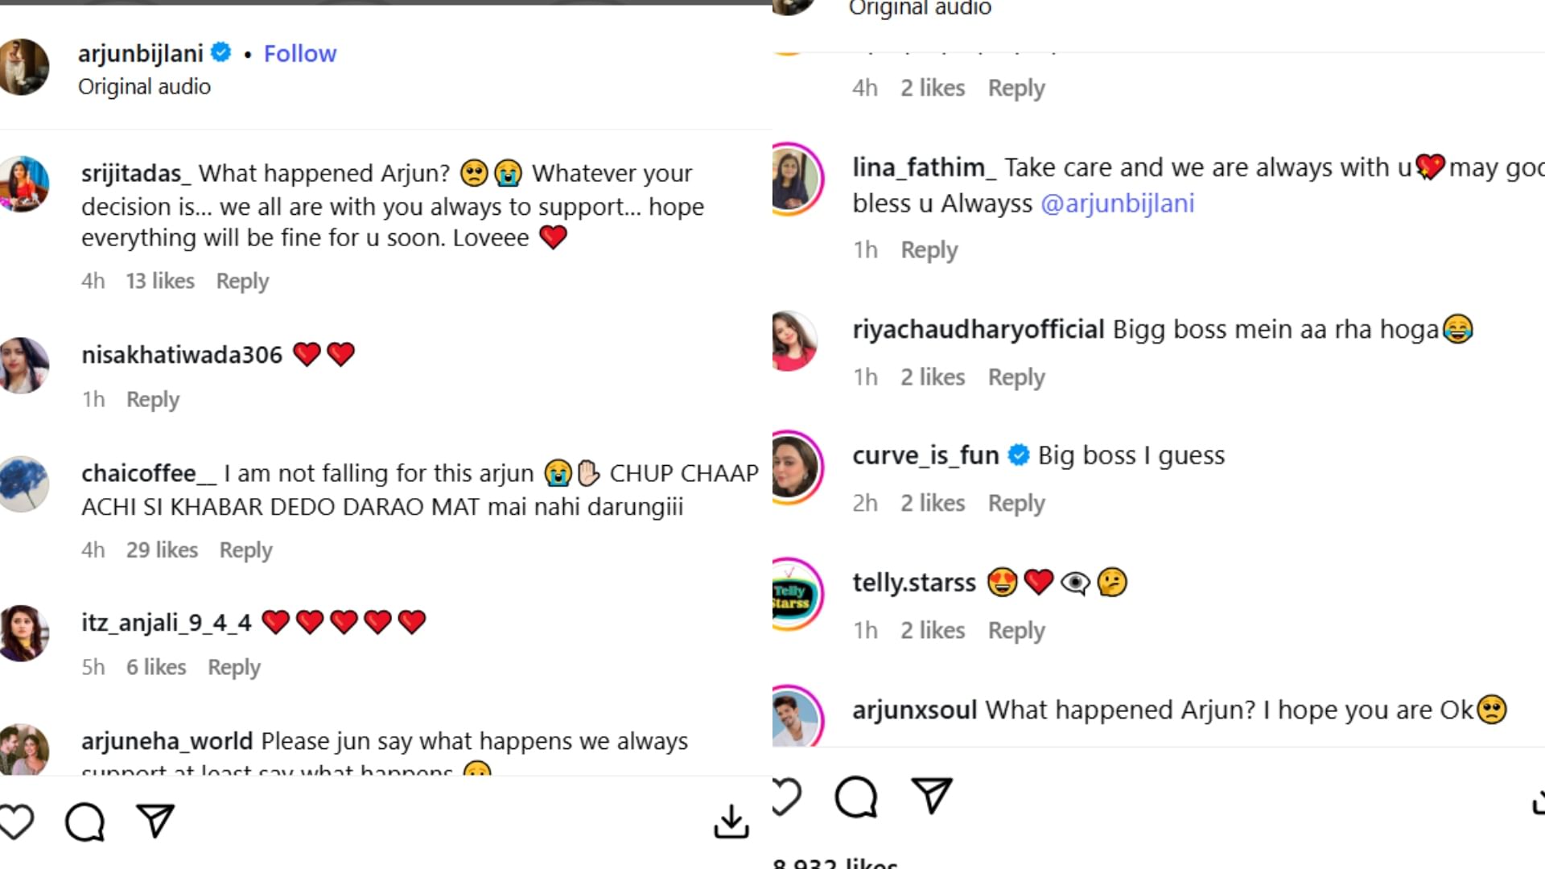Screen dimensions: 1545x869
Task: View chaicoffee__ profile picture
Action: tap(24, 484)
